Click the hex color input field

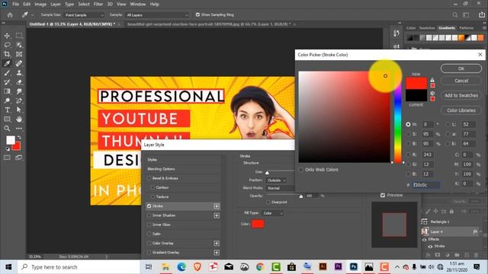[425, 185]
